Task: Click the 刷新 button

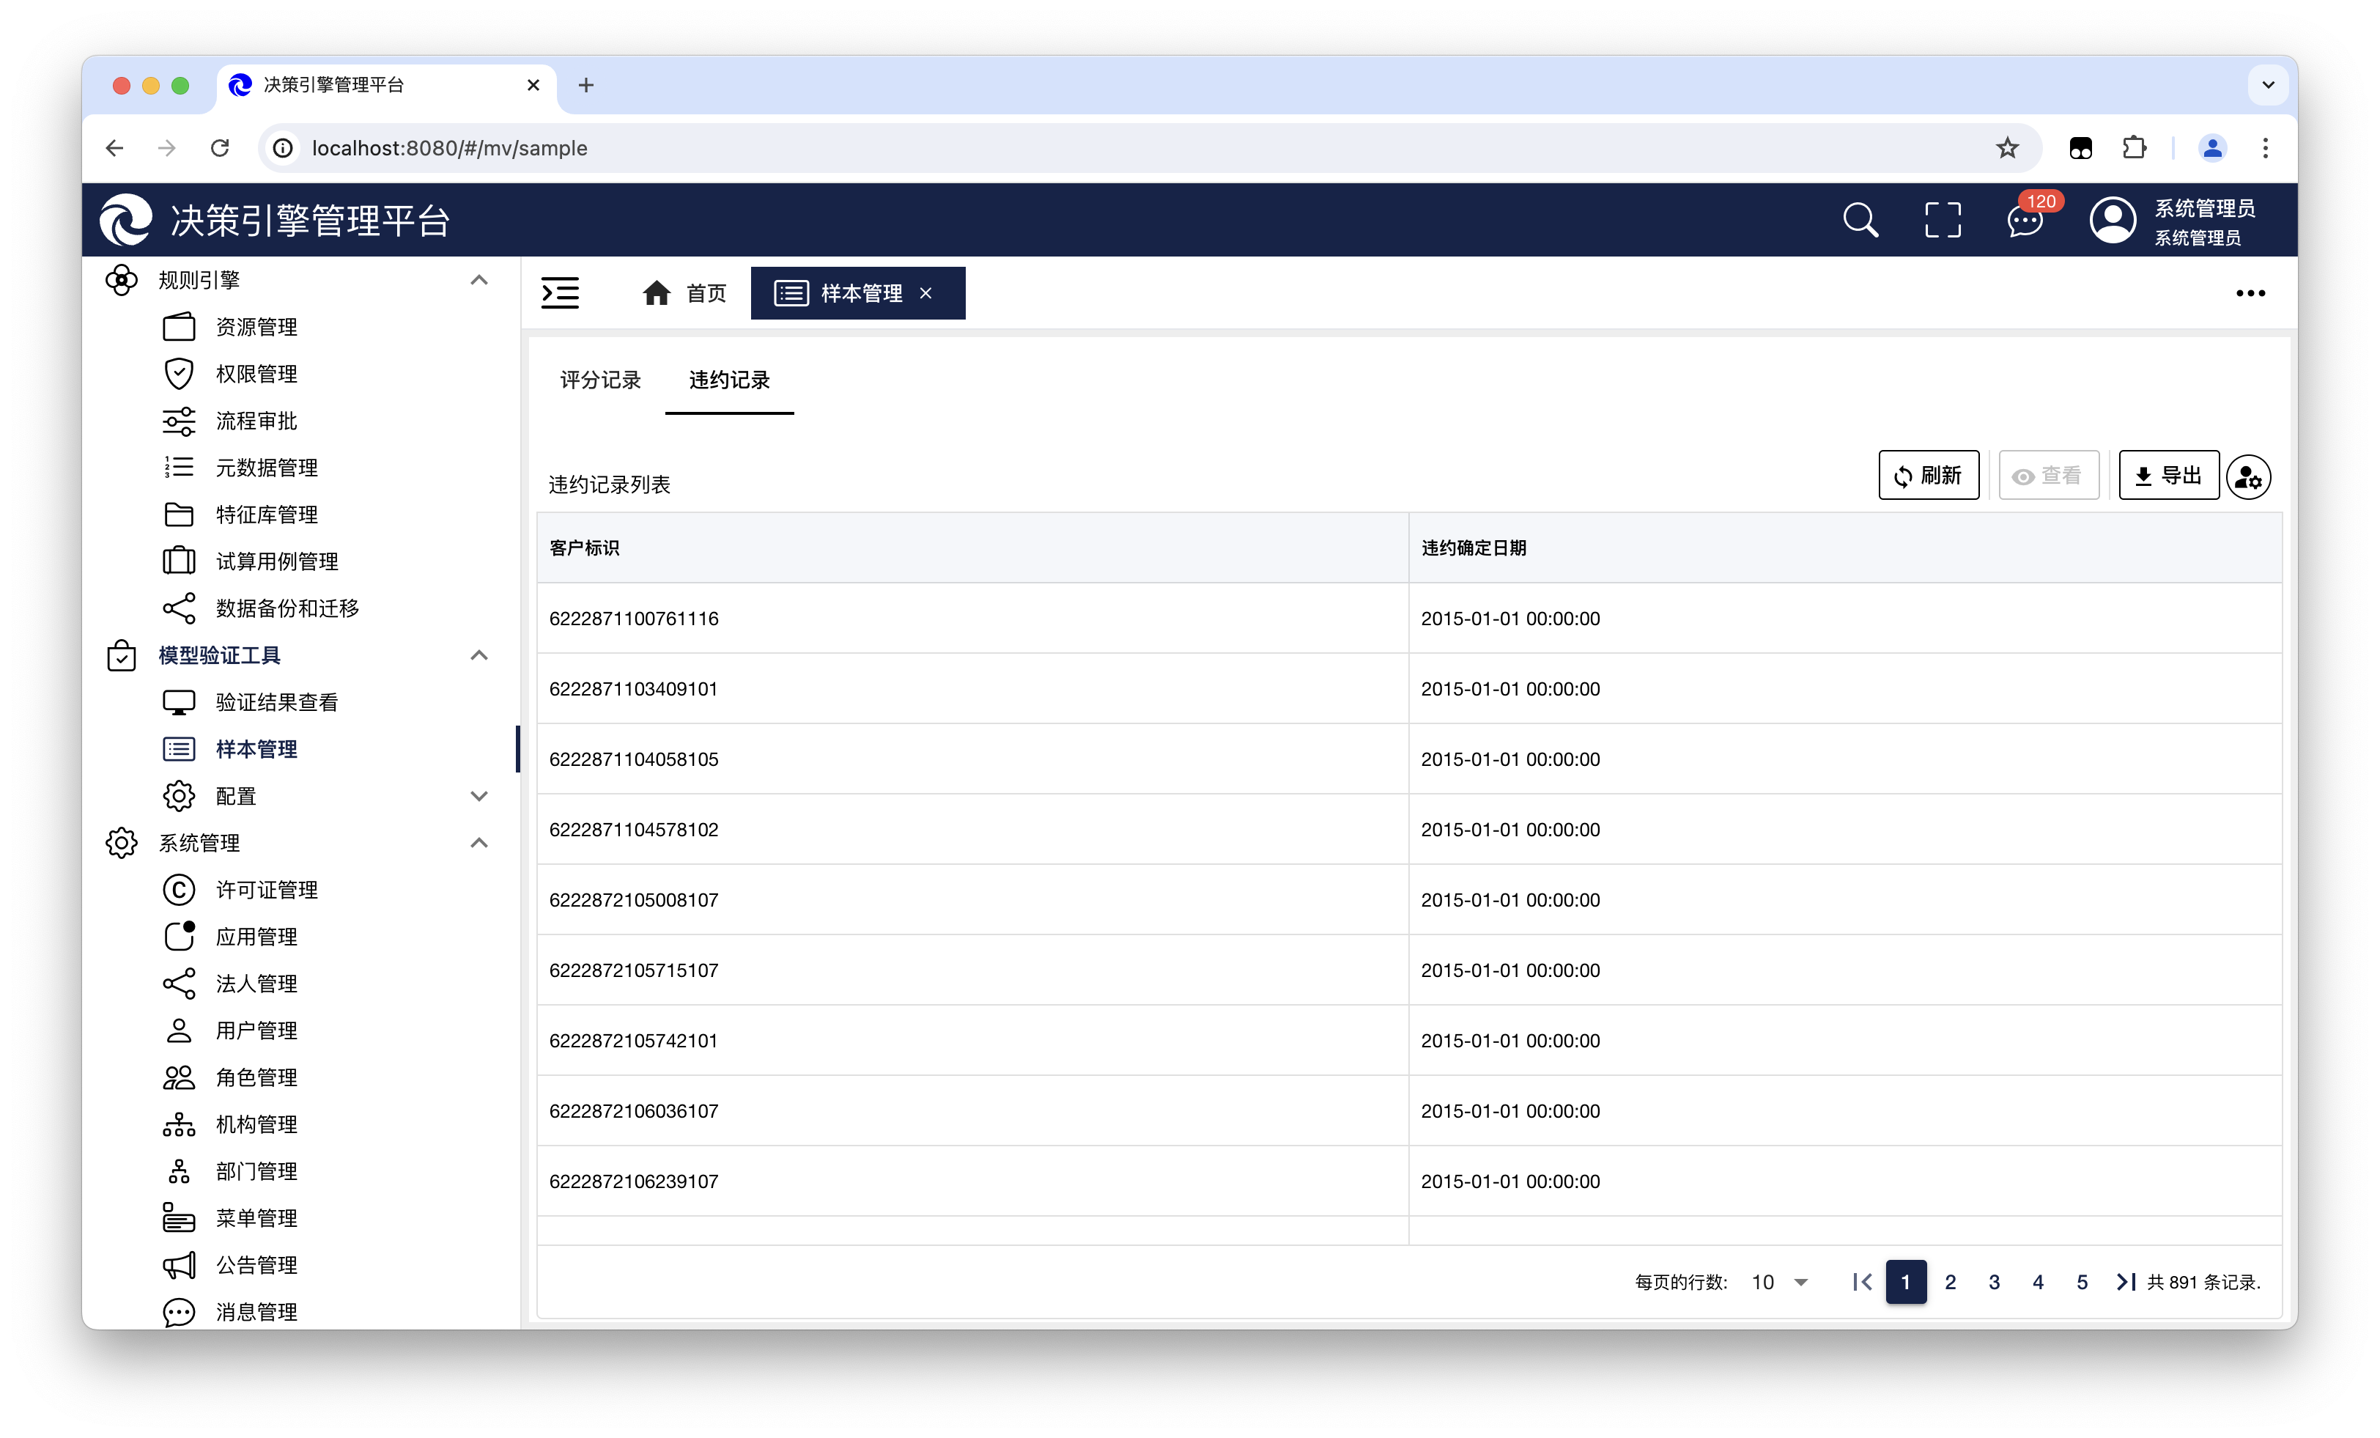Action: [x=1928, y=476]
